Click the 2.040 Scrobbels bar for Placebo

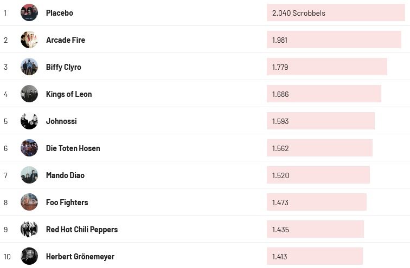pos(336,12)
